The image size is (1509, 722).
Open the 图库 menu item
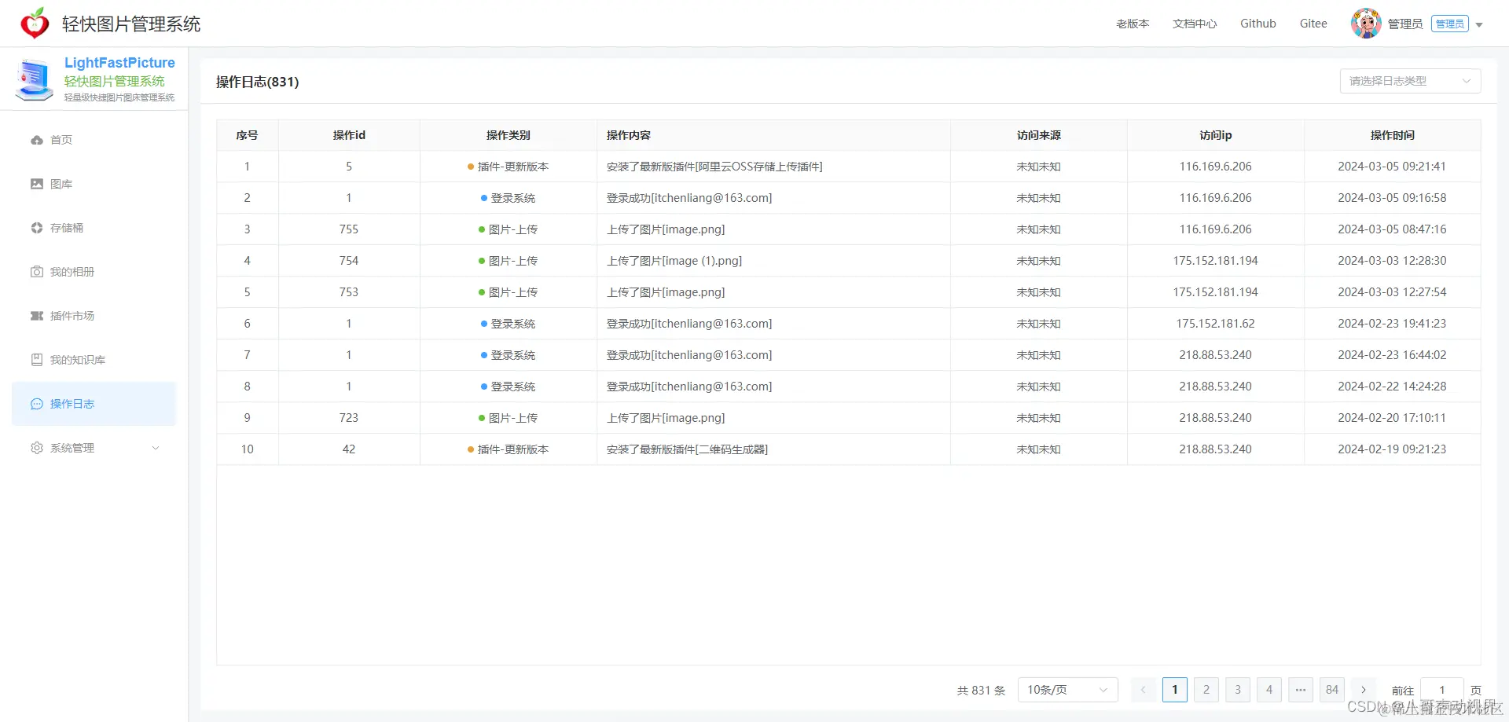[x=94, y=184]
